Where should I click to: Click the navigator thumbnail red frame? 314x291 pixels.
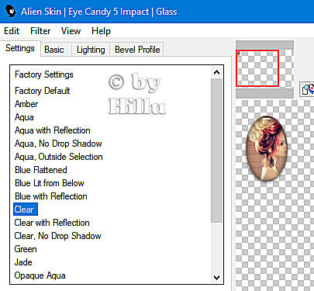257,68
